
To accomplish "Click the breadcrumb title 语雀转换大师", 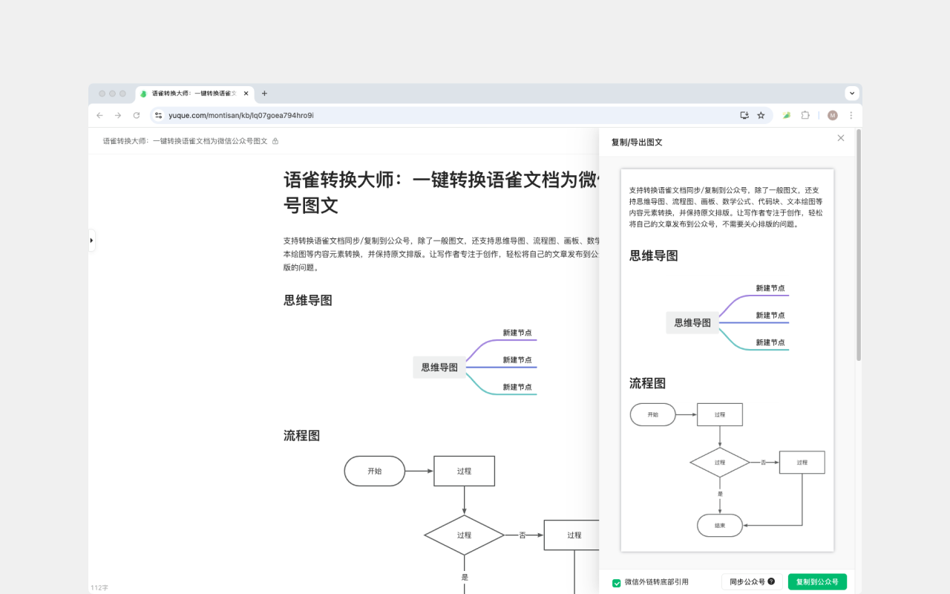I will [x=185, y=141].
